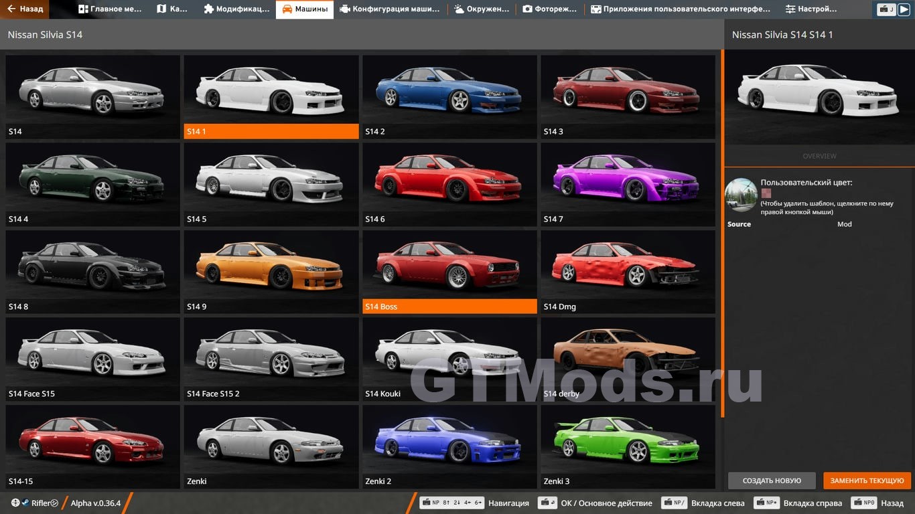The width and height of the screenshot is (915, 514).
Task: Click СОЗДАТЬ НОВУЮ button
Action: tap(772, 481)
